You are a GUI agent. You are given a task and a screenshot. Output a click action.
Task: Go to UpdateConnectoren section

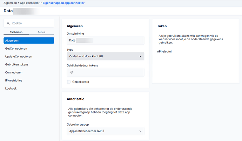click(x=19, y=56)
